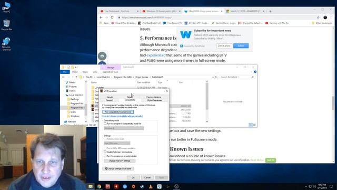
Task: Click OK in the Properties dialog
Action: coord(133,178)
